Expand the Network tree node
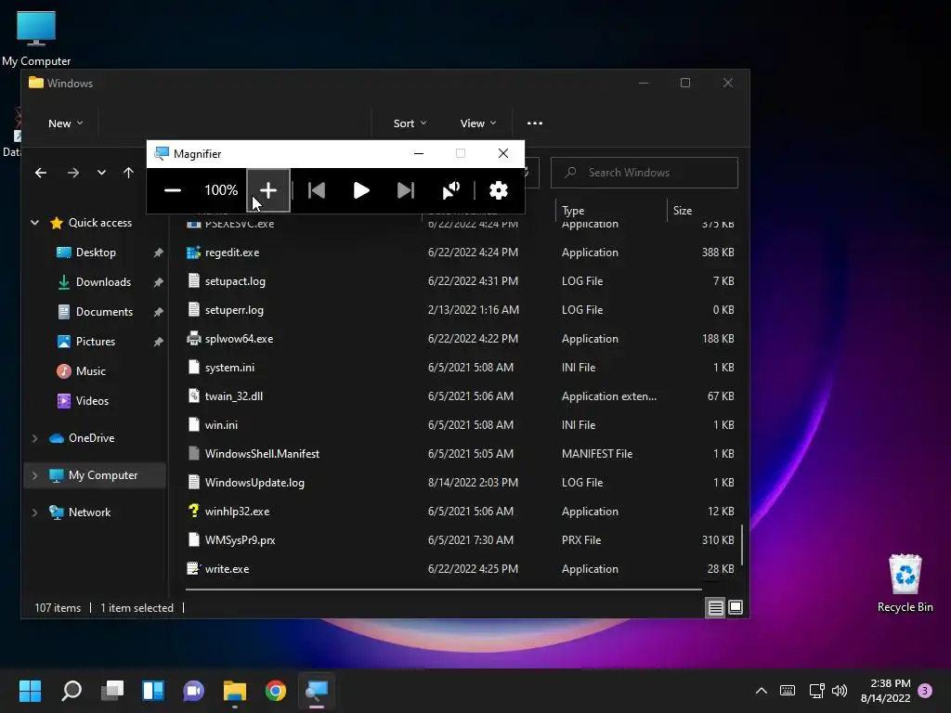The height and width of the screenshot is (713, 951). tap(34, 512)
